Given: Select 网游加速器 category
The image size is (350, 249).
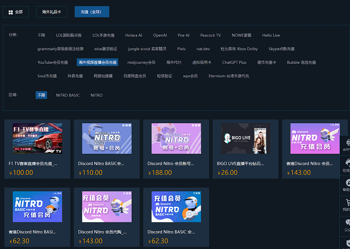Looking at the screenshot, I should [x=103, y=76].
